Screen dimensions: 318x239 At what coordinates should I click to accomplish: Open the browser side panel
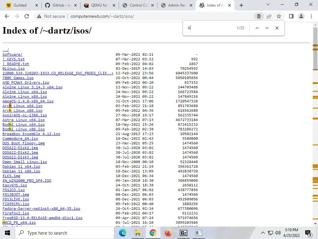[x=291, y=16]
